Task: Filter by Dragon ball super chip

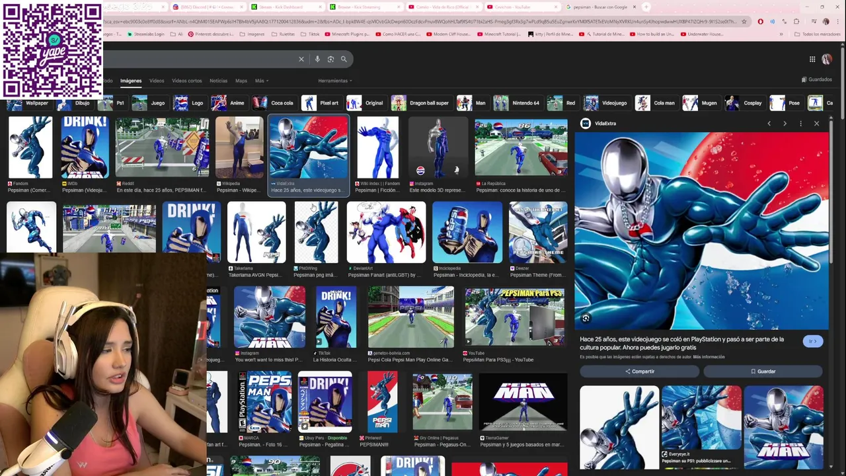Action: [421, 103]
